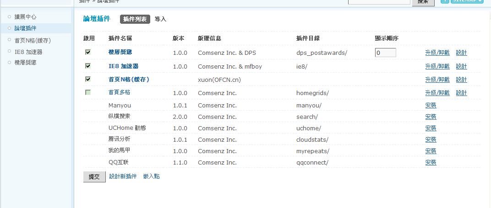Open the 嵌入點 link

tap(151, 176)
